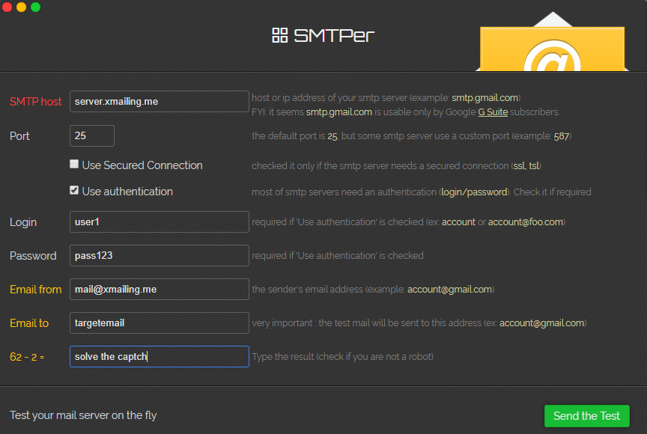
Task: Enable the Use Secured Connection checkbox
Action: 74,163
